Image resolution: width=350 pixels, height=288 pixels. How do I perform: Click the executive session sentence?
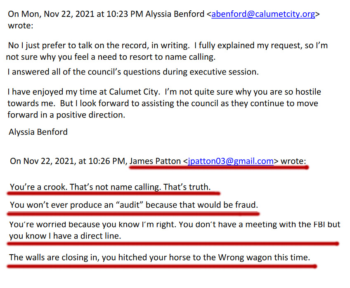133,72
